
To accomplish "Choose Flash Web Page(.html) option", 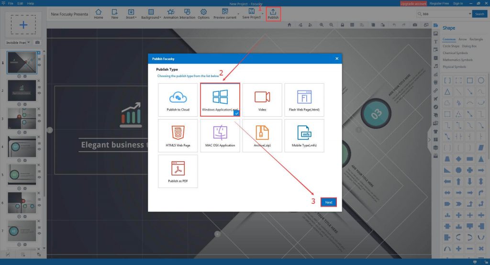I will tap(304, 99).
